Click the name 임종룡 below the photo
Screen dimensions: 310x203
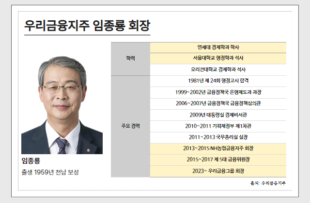click(x=31, y=160)
